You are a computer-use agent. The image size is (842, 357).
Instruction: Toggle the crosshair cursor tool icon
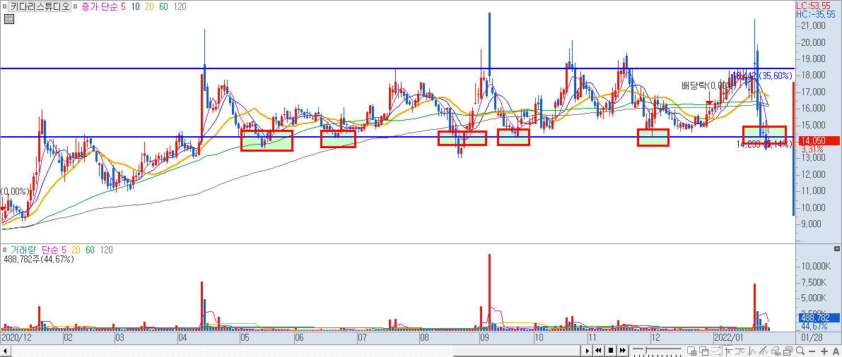727,351
